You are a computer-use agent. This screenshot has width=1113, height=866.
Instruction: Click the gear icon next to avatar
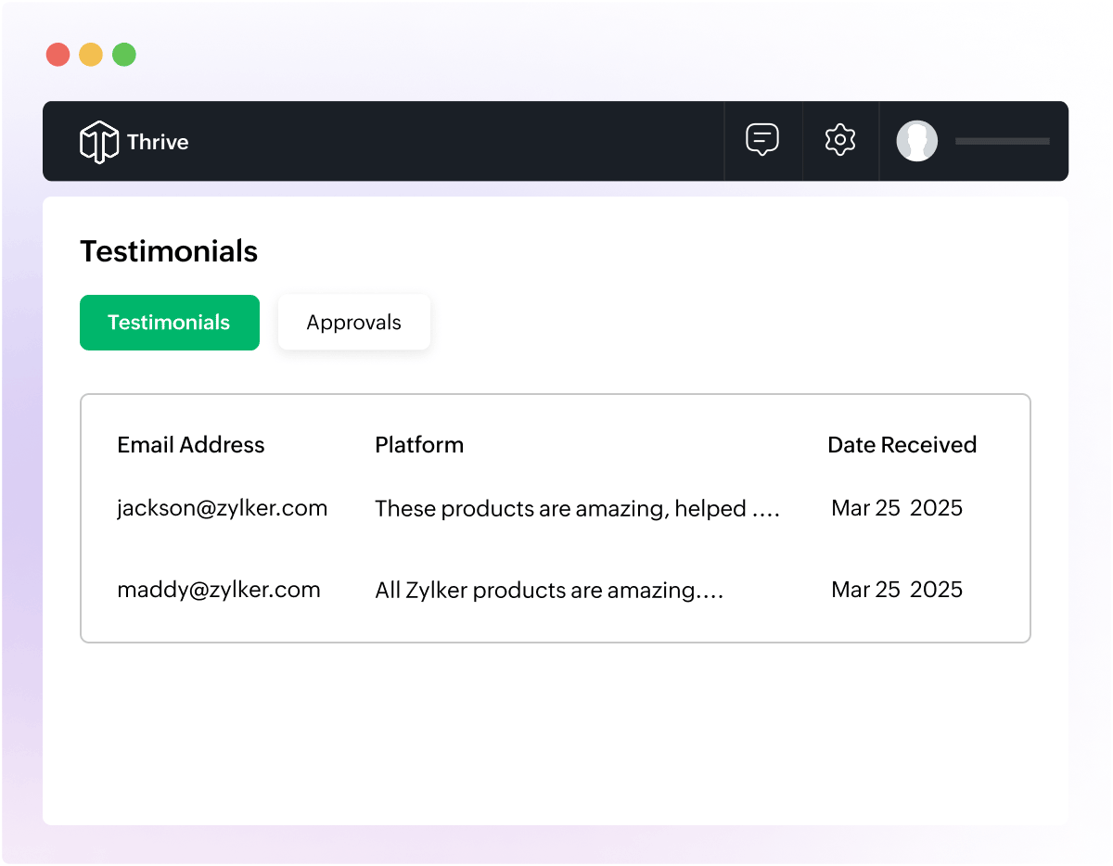pyautogui.click(x=839, y=140)
